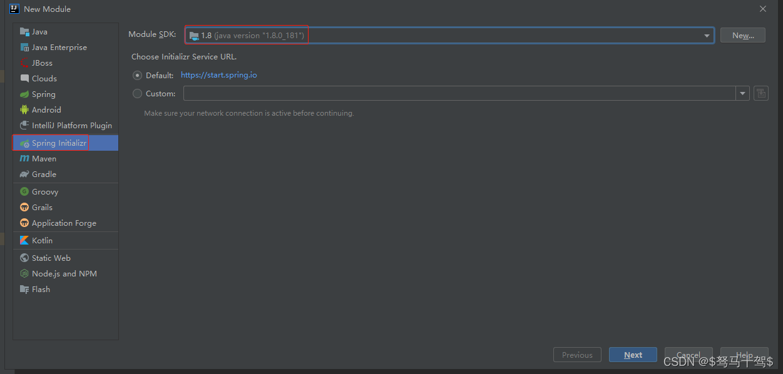Select Spring Initializr in the list
783x374 pixels.
click(66, 143)
